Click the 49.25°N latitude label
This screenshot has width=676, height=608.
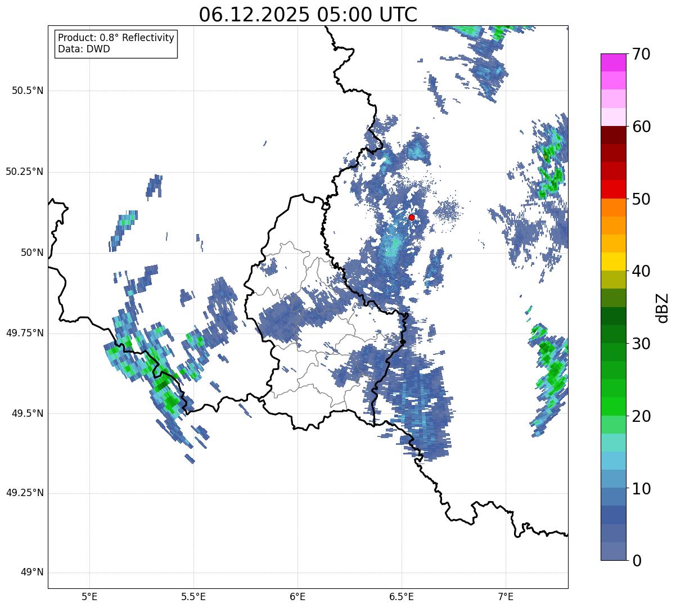coord(25,493)
